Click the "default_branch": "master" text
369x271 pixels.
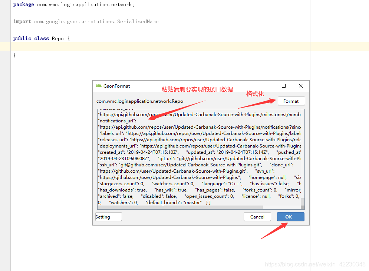pyautogui.click(x=174, y=203)
